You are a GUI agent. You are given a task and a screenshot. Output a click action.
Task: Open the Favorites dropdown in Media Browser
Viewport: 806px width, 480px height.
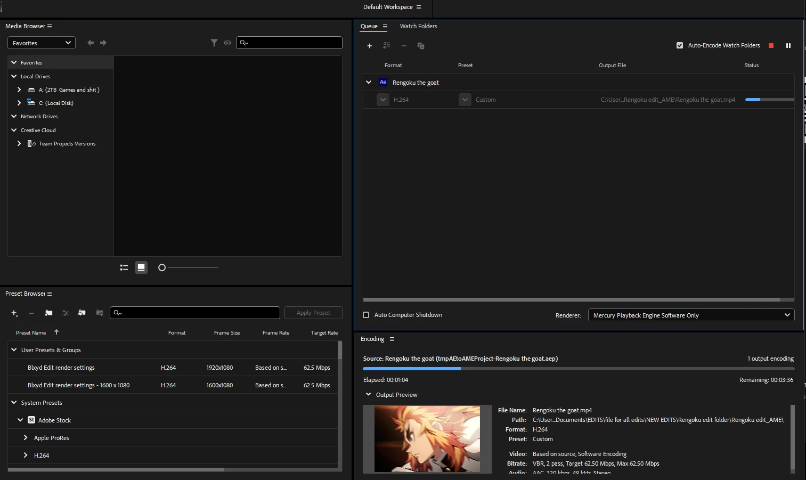click(42, 43)
